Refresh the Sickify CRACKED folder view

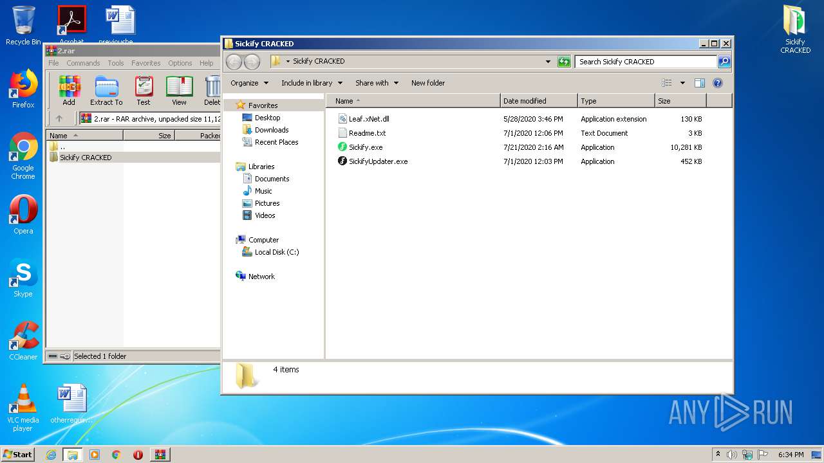(564, 62)
